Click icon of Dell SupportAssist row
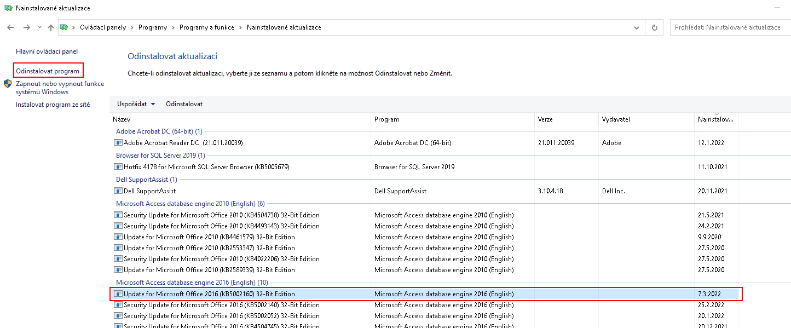This screenshot has width=791, height=328. (x=118, y=191)
